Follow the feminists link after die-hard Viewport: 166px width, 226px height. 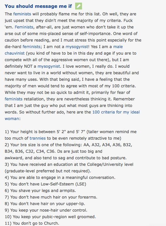31,47
